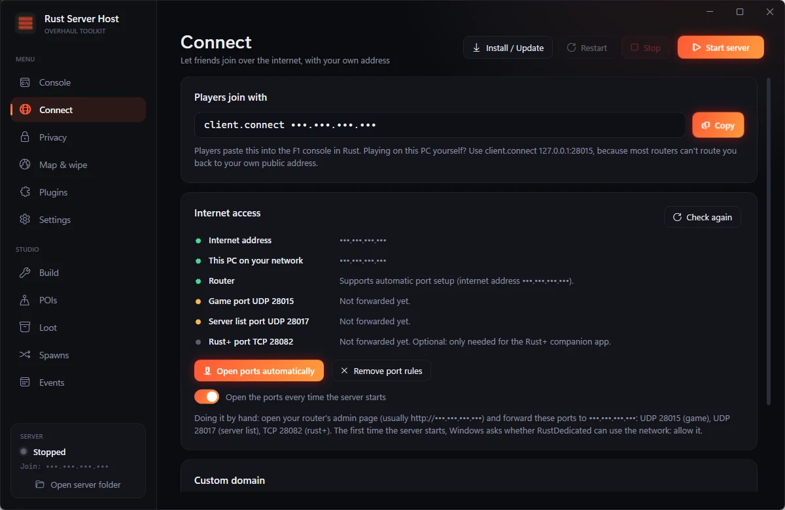Screen dimensions: 785x510
Task: Click the orange dot beside Server list port UDP 28017
Action: [198, 322]
